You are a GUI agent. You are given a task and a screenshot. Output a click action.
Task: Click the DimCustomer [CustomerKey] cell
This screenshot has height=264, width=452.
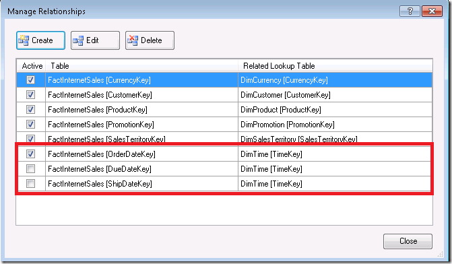[335, 95]
